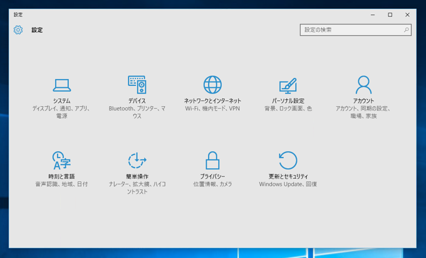
Task: Close the 設定 window
Action: pos(407,14)
